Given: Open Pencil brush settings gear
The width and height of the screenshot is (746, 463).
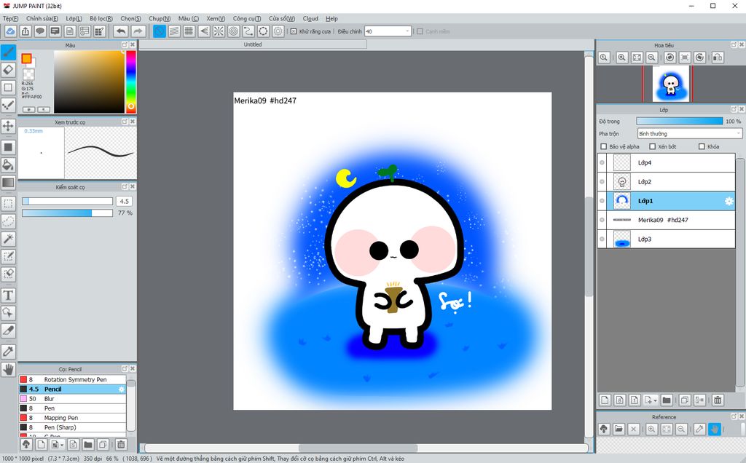Looking at the screenshot, I should 122,389.
